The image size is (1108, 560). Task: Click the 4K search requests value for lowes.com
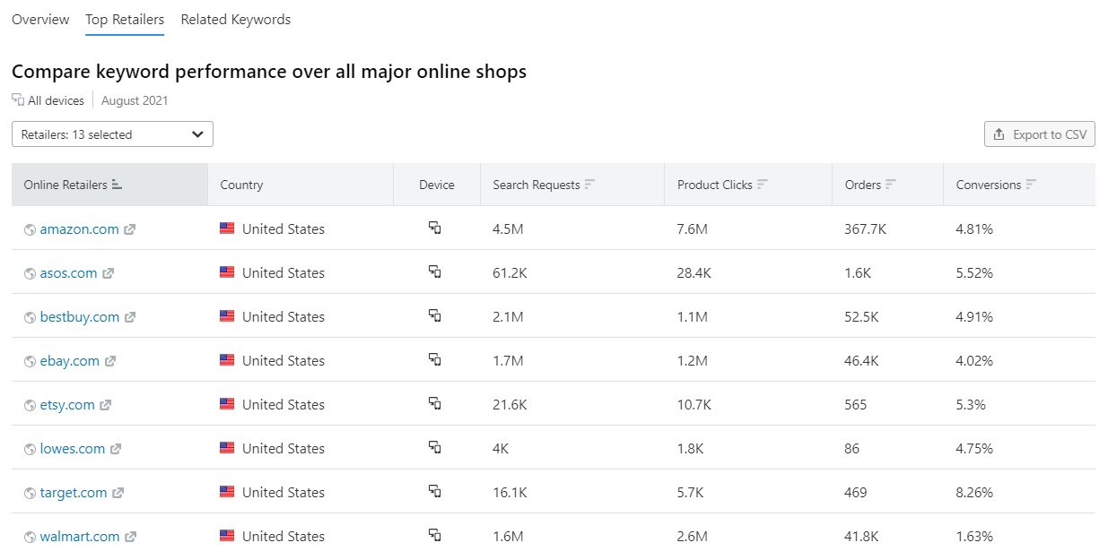(x=501, y=449)
